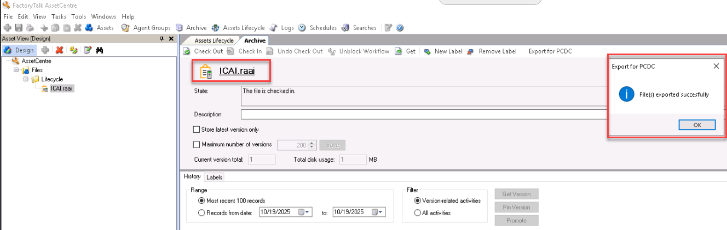Click the Save button beside maximum versions

pos(332,145)
